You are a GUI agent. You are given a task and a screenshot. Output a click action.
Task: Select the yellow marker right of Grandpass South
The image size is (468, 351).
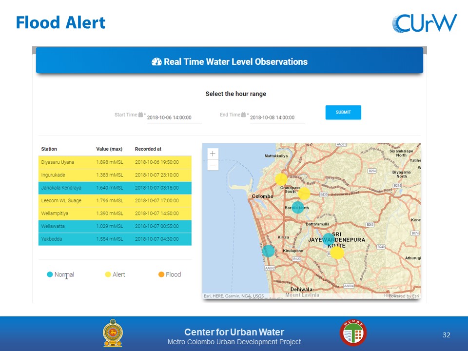304,194
